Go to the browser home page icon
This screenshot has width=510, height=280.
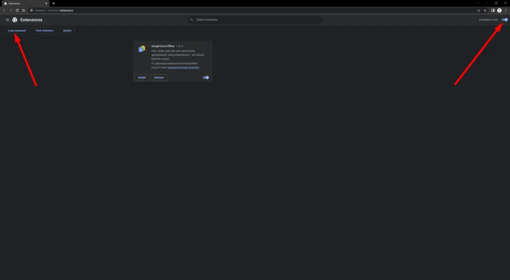(23, 10)
